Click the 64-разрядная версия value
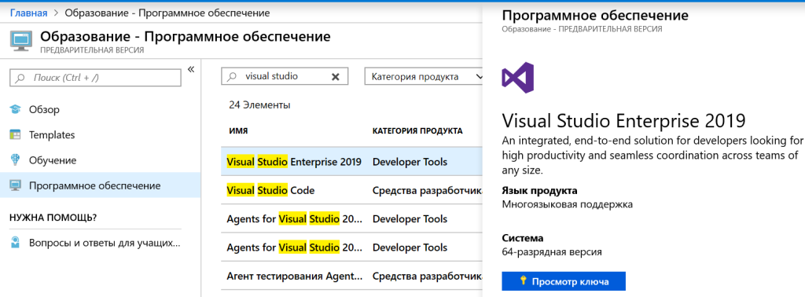This screenshot has height=297, width=805. (552, 252)
